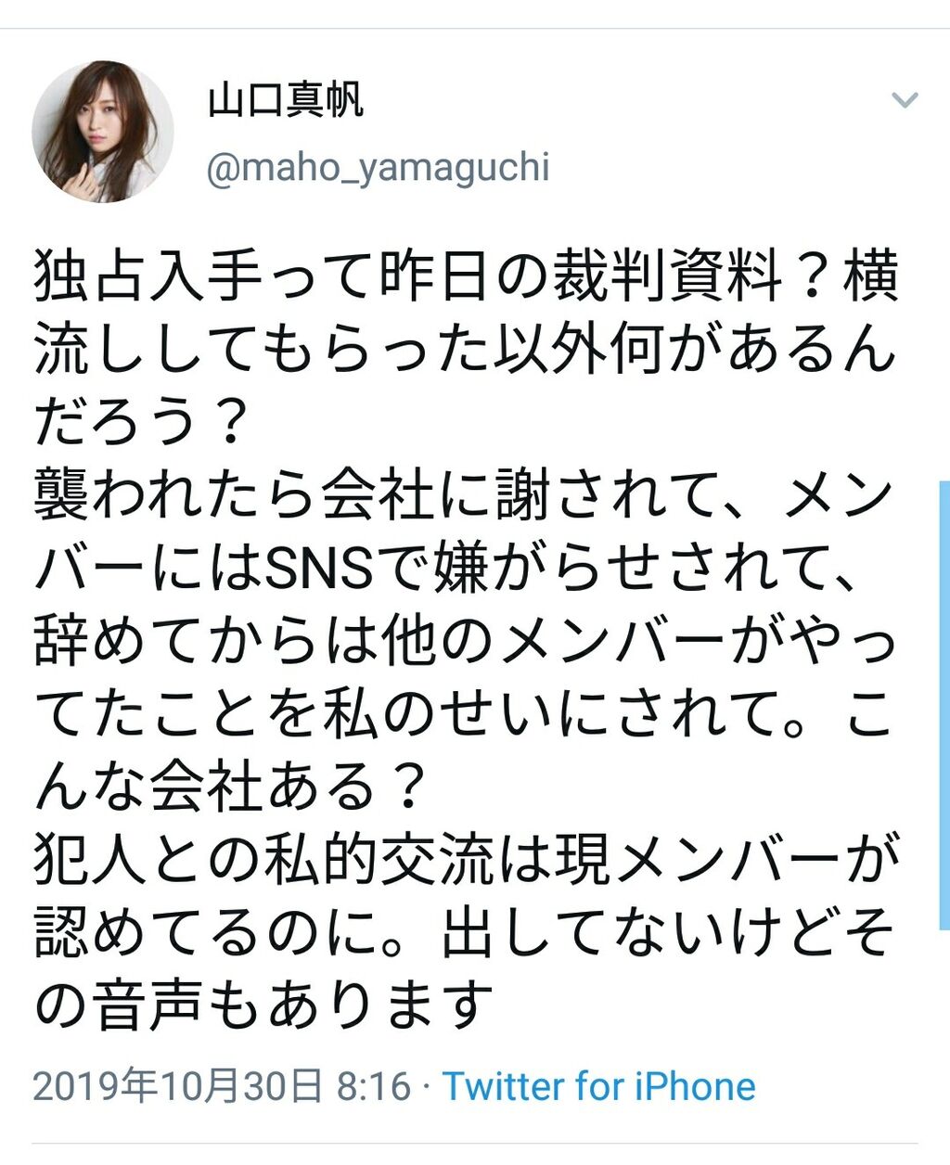
Task: Click the tweet line starting バーにはSNSで
Action: click(445, 570)
